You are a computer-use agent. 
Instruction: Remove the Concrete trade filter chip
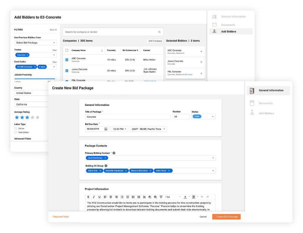pyautogui.click(x=27, y=55)
